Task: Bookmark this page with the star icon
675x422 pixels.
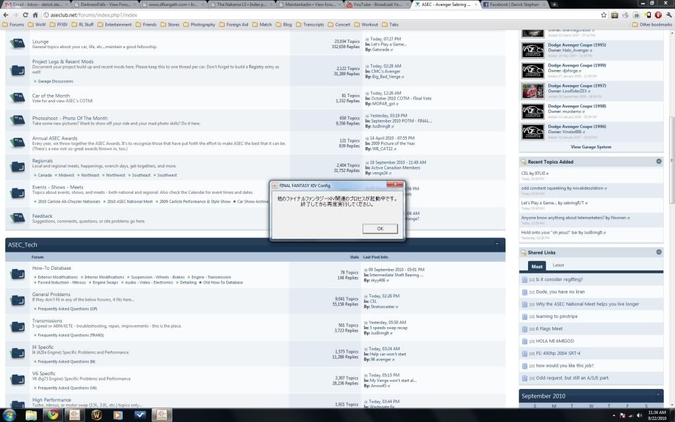Action: 604,15
